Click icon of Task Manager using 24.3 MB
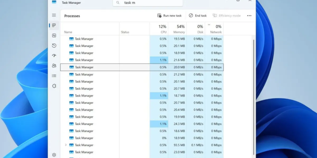Screen dimensions: 317x158 tap(71, 124)
